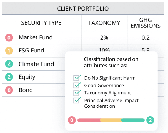
Task: Click the red 0 badge beside Bond
Action: pos(9,90)
